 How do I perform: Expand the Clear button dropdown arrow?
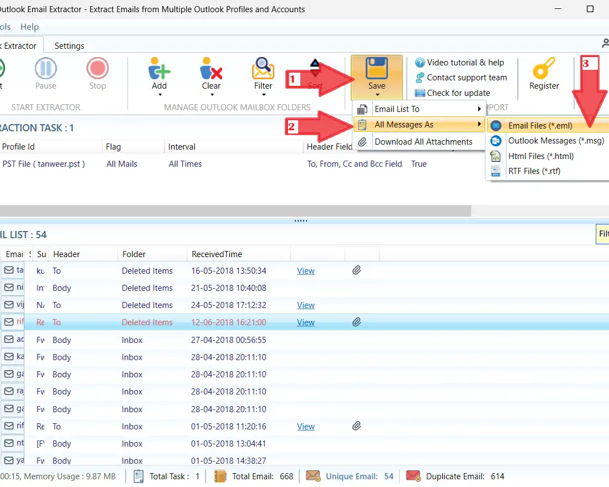[x=212, y=95]
